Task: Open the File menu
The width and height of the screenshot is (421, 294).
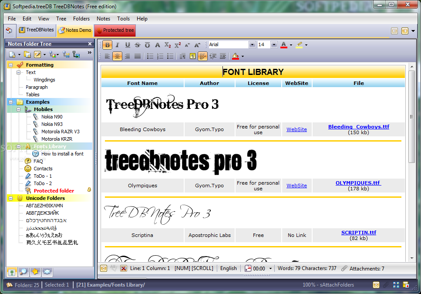Action: [x=12, y=19]
